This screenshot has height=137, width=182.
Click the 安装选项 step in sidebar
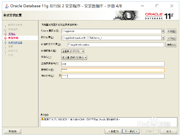coord(13,29)
